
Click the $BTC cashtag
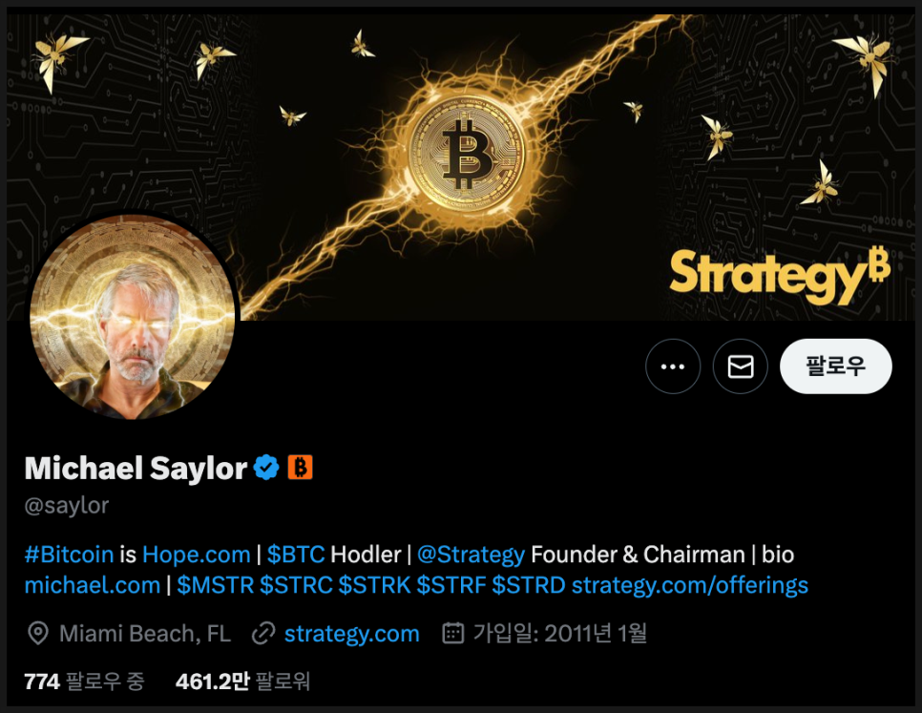pyautogui.click(x=296, y=555)
